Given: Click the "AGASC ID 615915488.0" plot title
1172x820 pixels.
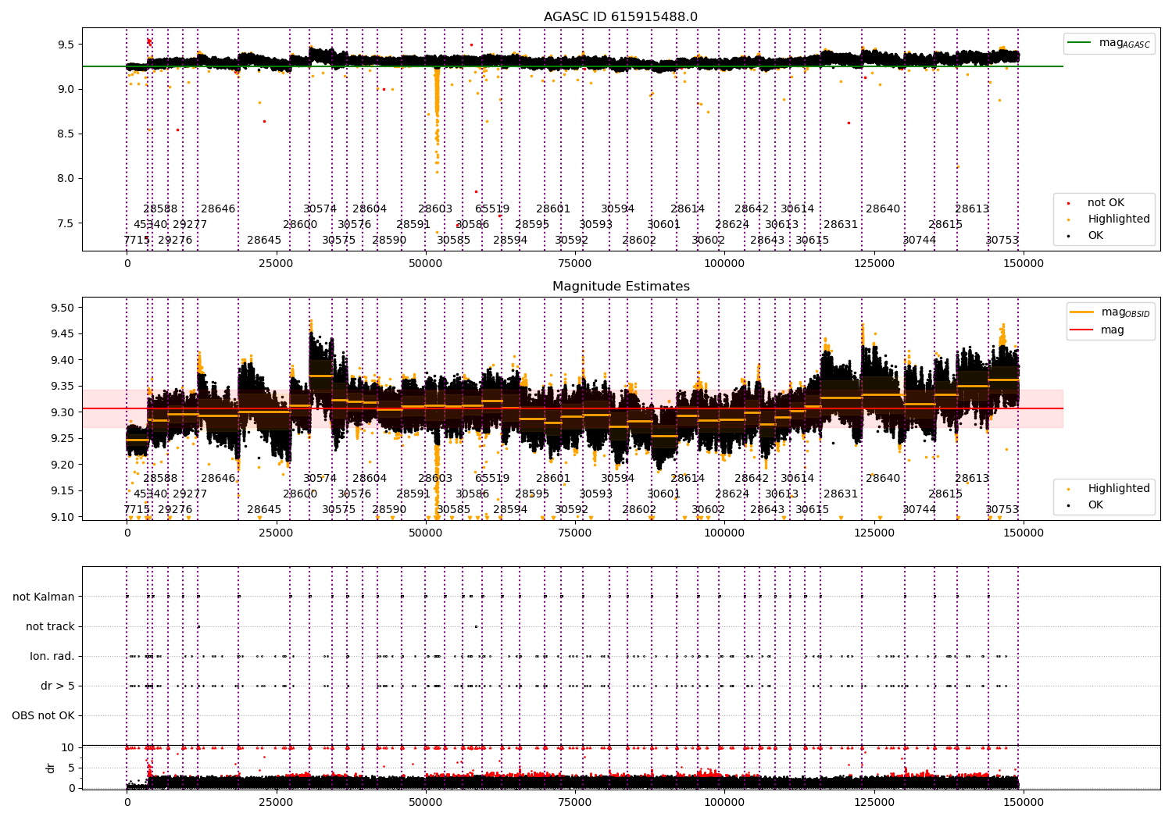Looking at the screenshot, I should (x=621, y=17).
